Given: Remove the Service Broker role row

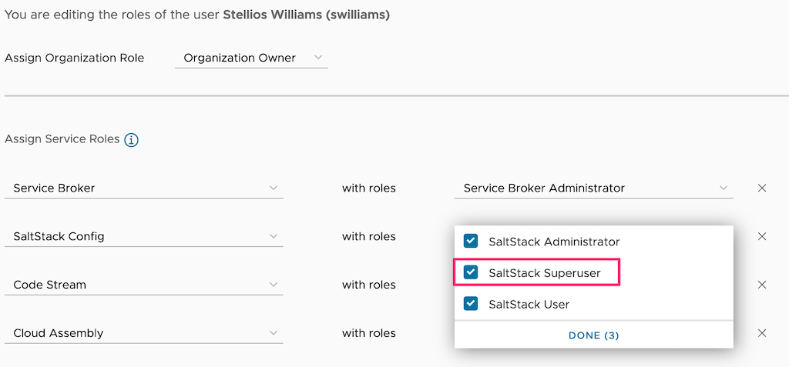Looking at the screenshot, I should 762,188.
